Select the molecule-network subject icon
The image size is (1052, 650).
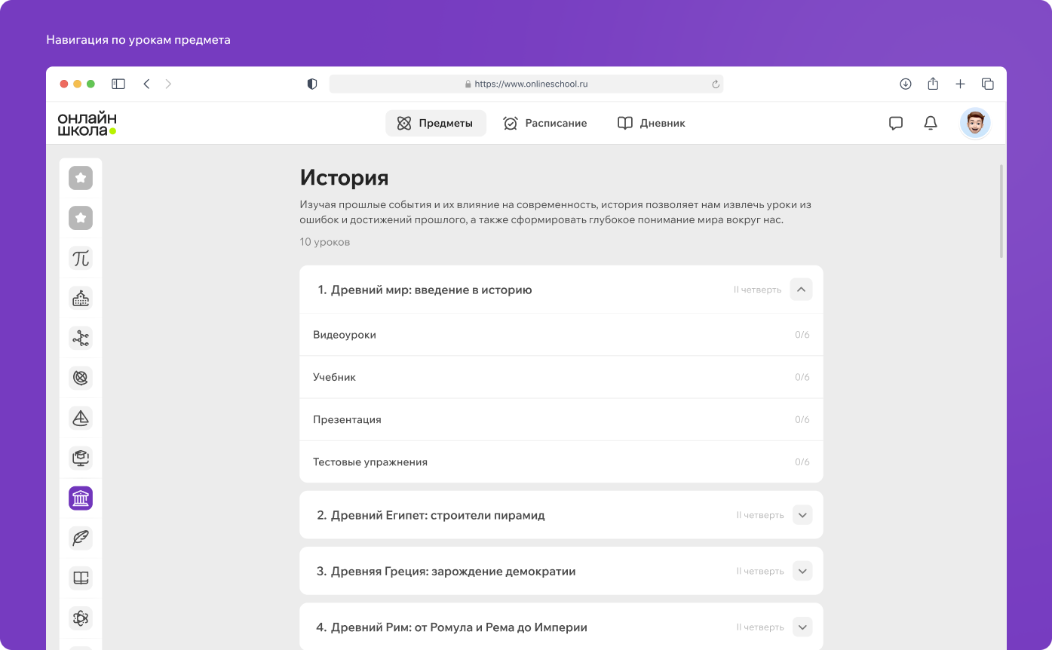point(80,338)
